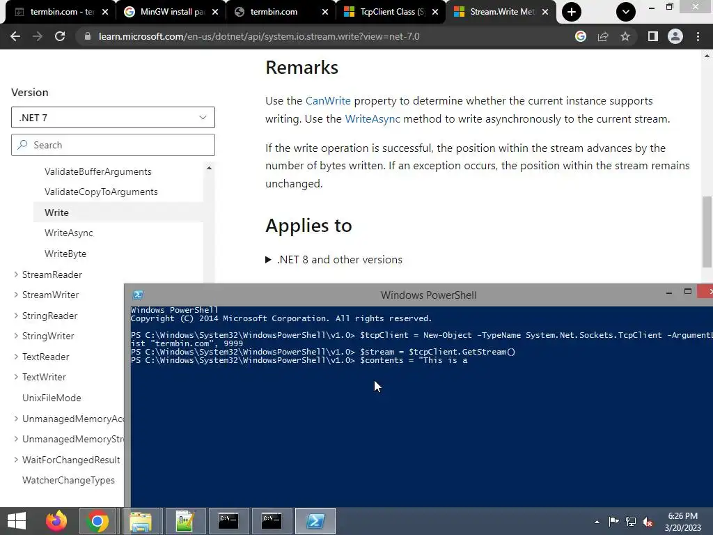Show hidden system tray icons
The height and width of the screenshot is (535, 713).
pyautogui.click(x=597, y=522)
